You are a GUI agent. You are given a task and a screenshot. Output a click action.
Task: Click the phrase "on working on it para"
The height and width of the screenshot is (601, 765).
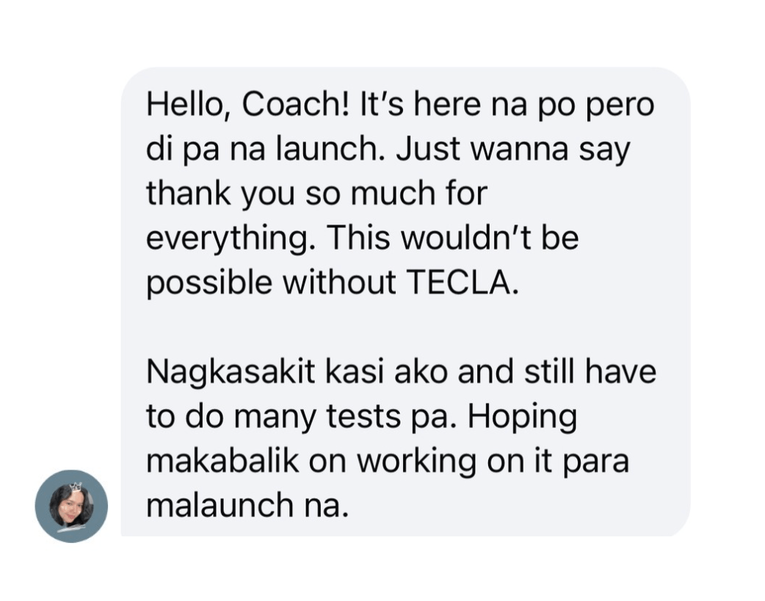468,461
